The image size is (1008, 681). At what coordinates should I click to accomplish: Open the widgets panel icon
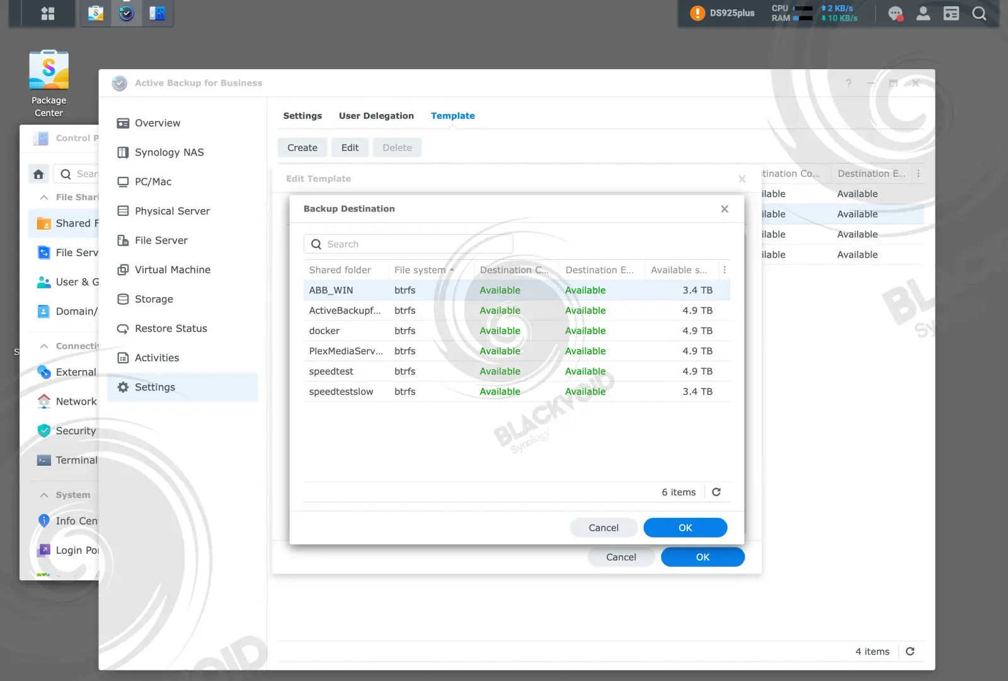click(951, 13)
